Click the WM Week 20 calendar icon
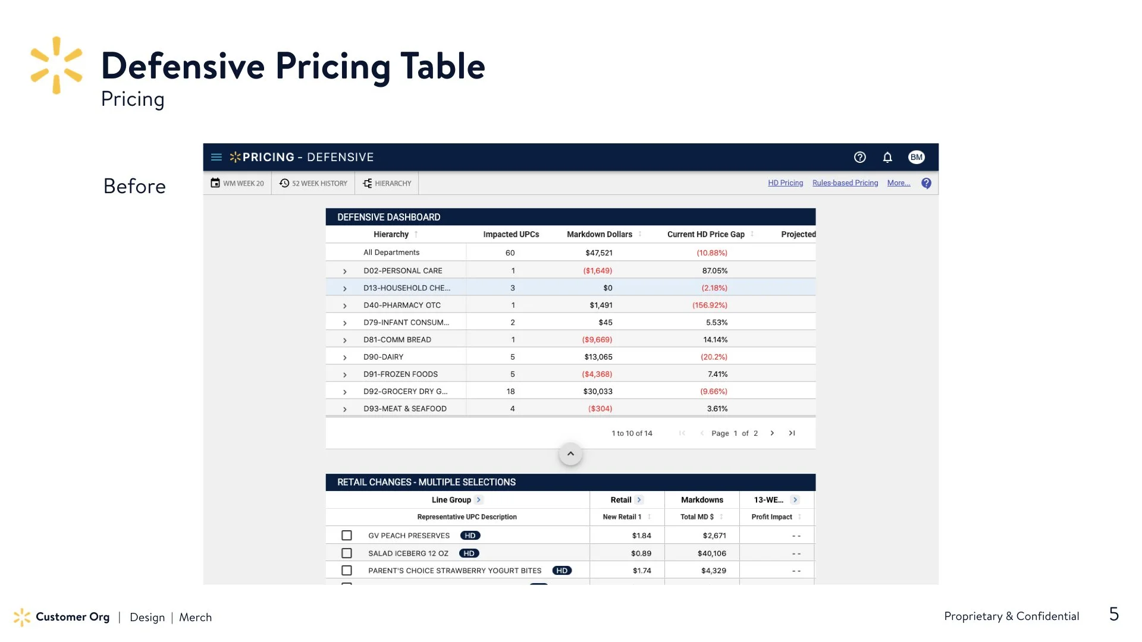The image size is (1142, 642). point(215,183)
